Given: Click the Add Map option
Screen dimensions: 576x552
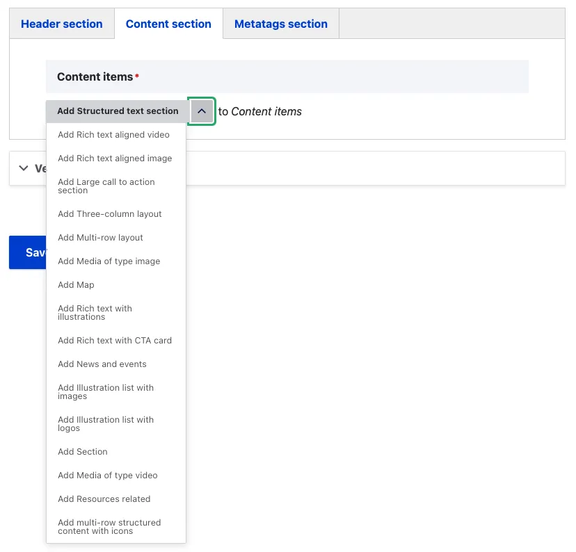Looking at the screenshot, I should [76, 285].
